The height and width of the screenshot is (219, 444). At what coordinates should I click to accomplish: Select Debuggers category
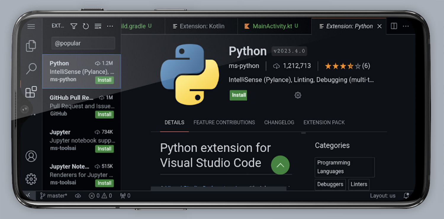click(330, 184)
